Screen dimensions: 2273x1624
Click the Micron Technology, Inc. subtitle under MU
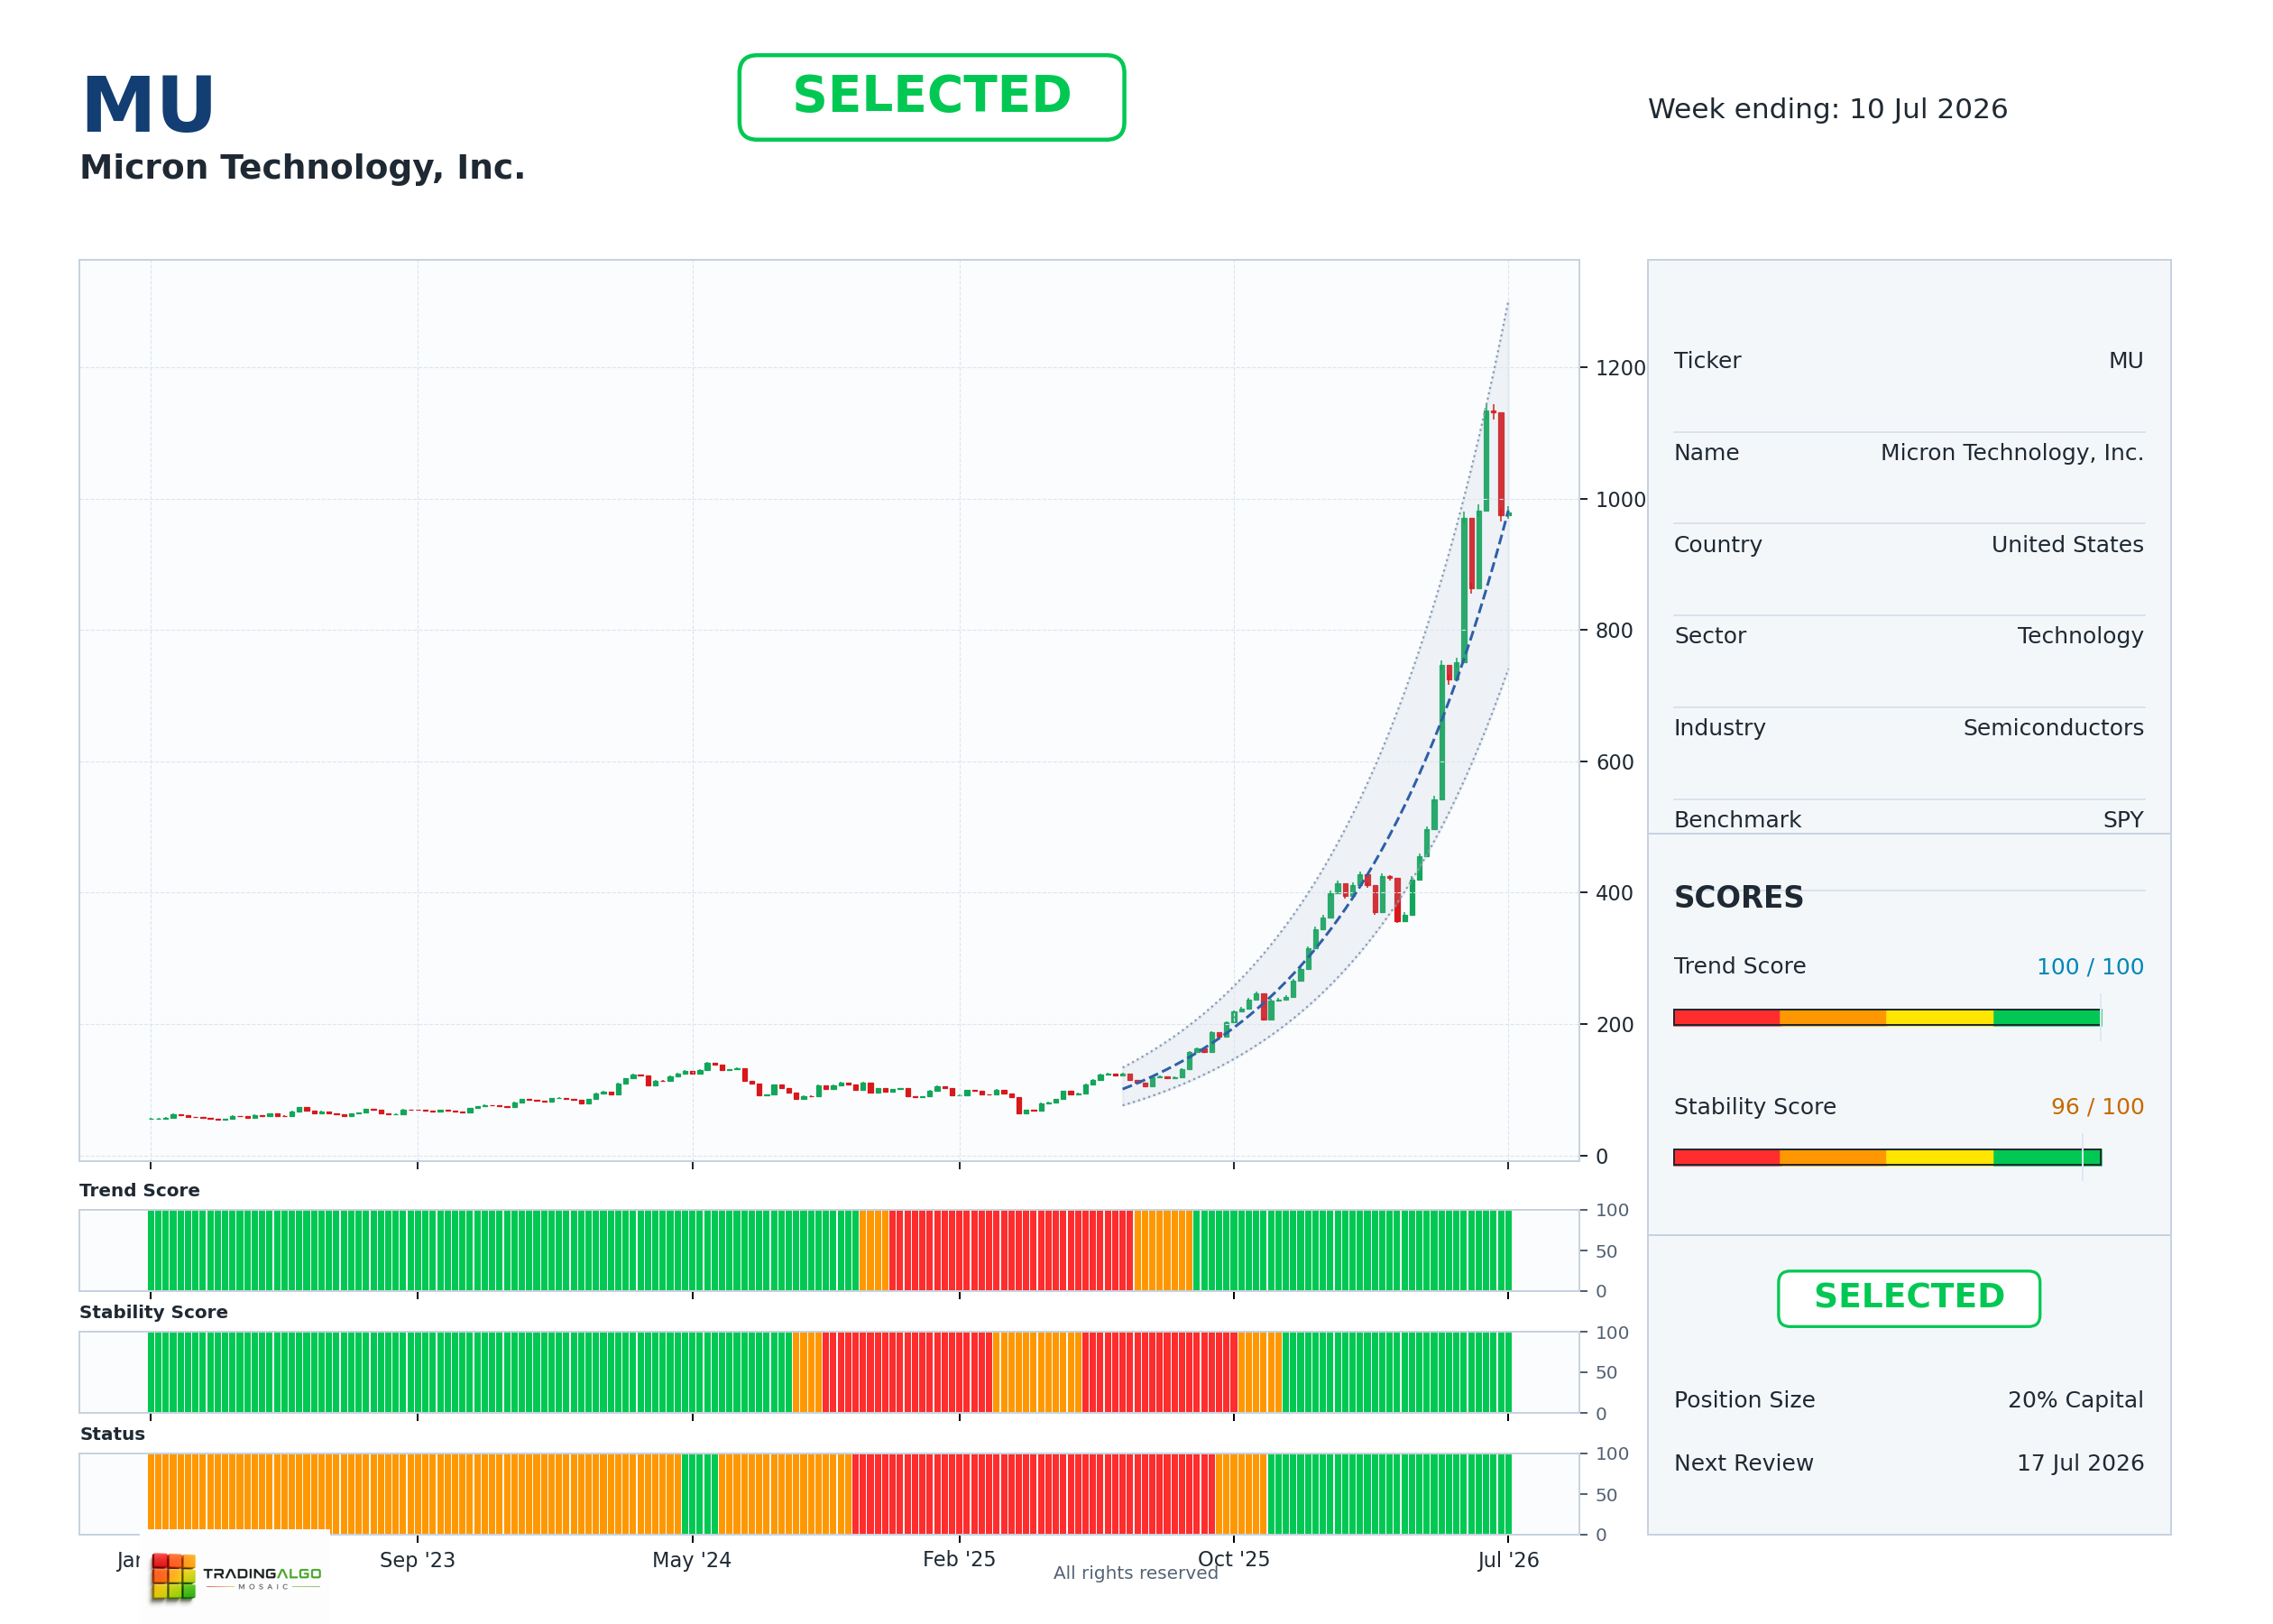point(302,167)
